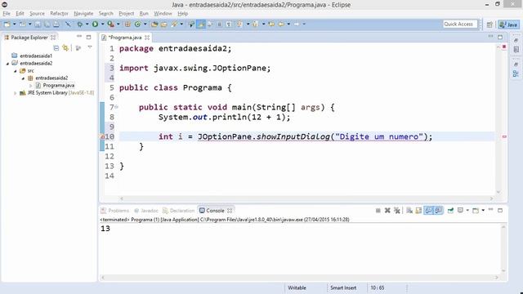Open the Navigate menu
523x294 pixels.
click(x=83, y=13)
